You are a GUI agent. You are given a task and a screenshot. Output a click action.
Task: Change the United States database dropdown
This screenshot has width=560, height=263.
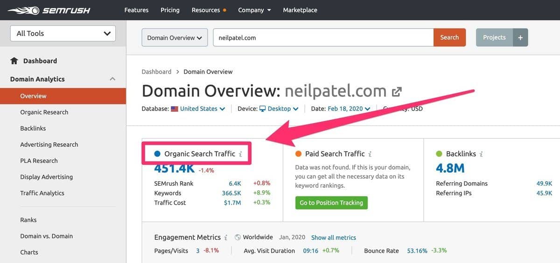203,109
